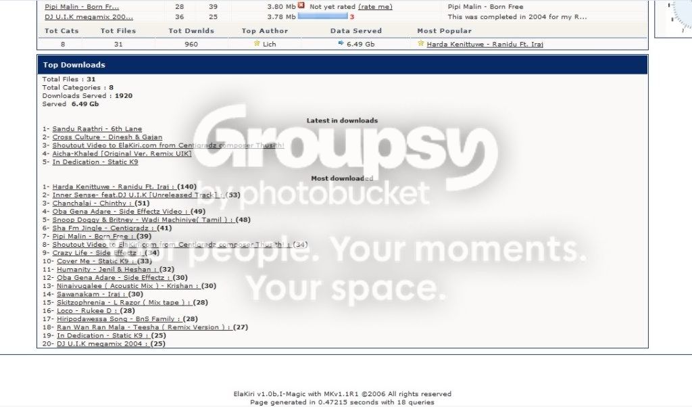Click the "Tot Cats" column header
Image resolution: width=692 pixels, height=407 pixels.
tap(61, 31)
